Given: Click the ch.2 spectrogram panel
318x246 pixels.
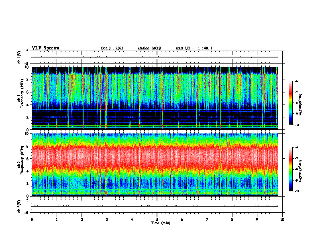Looking at the screenshot, I should coord(155,165).
